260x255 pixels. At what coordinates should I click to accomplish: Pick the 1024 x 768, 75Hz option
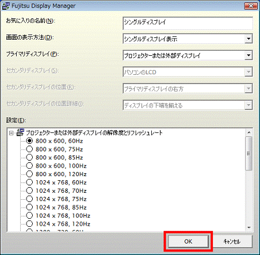29,199
